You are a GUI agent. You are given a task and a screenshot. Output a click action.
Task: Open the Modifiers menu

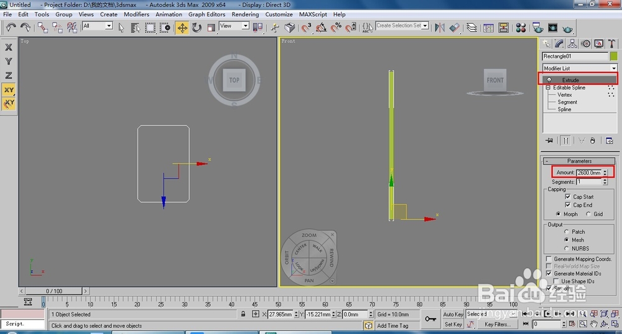point(136,14)
